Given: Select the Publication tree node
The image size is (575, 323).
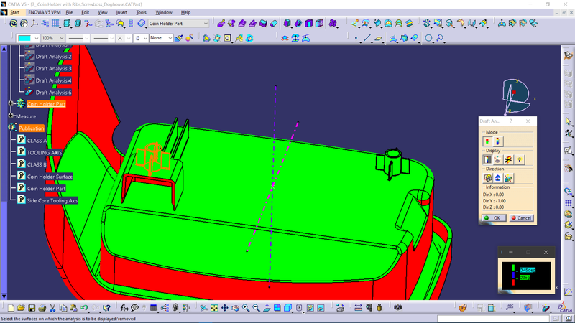Looking at the screenshot, I should 32,128.
